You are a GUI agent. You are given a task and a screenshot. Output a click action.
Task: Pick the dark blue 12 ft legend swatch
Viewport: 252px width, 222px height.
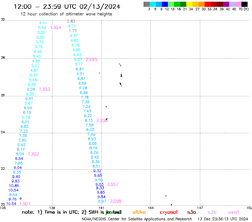[165, 4]
